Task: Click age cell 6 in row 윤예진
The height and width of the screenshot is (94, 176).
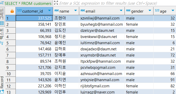Action: point(165,43)
